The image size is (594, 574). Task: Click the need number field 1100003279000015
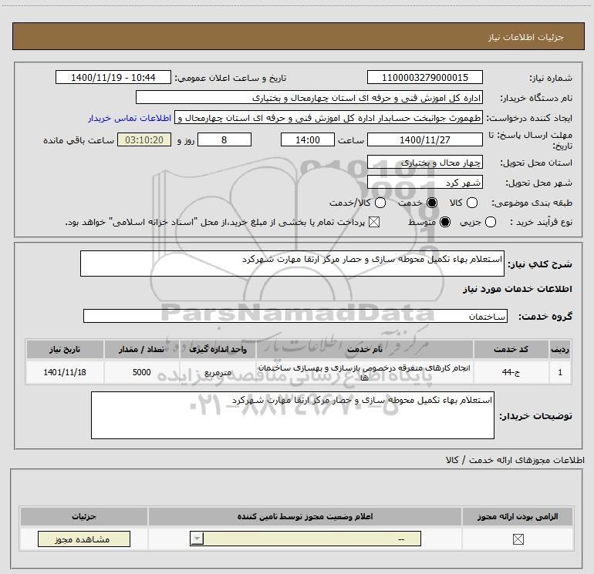424,77
